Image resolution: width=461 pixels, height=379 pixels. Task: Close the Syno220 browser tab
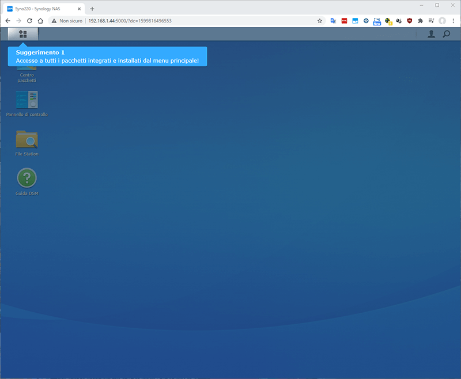coord(79,9)
